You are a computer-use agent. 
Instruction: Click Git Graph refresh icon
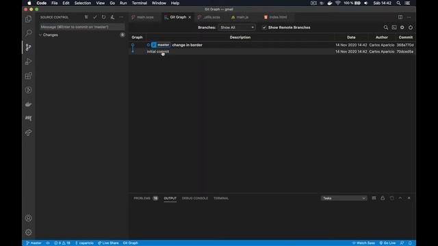411,27
